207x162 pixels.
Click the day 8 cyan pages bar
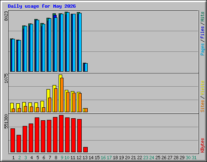(56, 45)
